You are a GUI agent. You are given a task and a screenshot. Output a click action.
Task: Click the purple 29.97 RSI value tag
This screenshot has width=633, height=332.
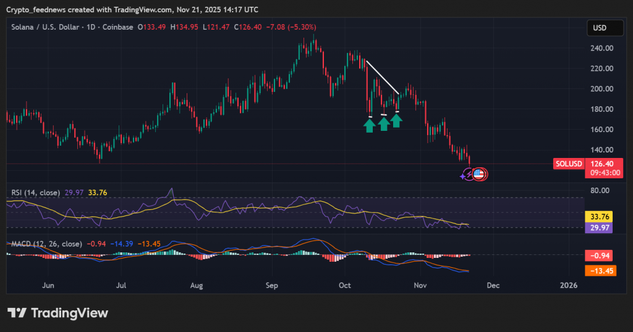(x=597, y=227)
